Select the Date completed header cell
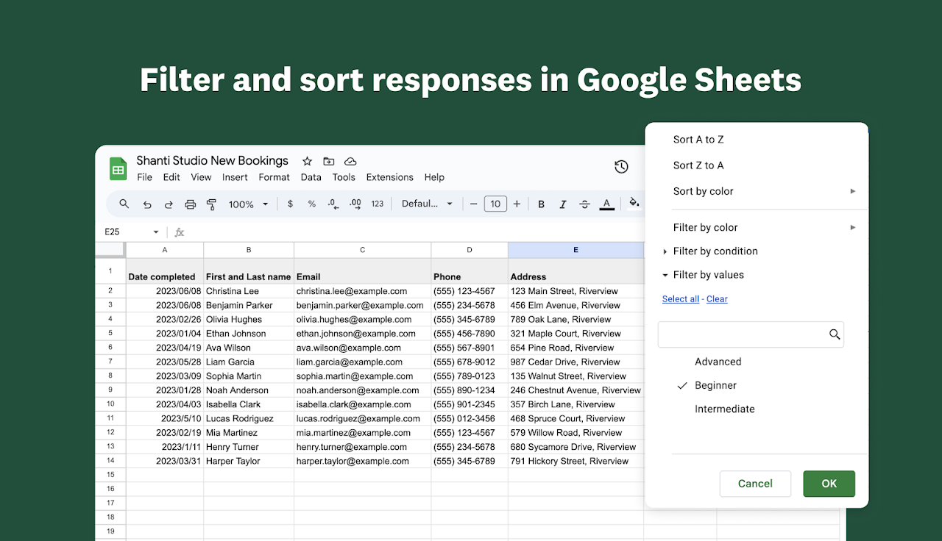The height and width of the screenshot is (541, 942). 165,270
